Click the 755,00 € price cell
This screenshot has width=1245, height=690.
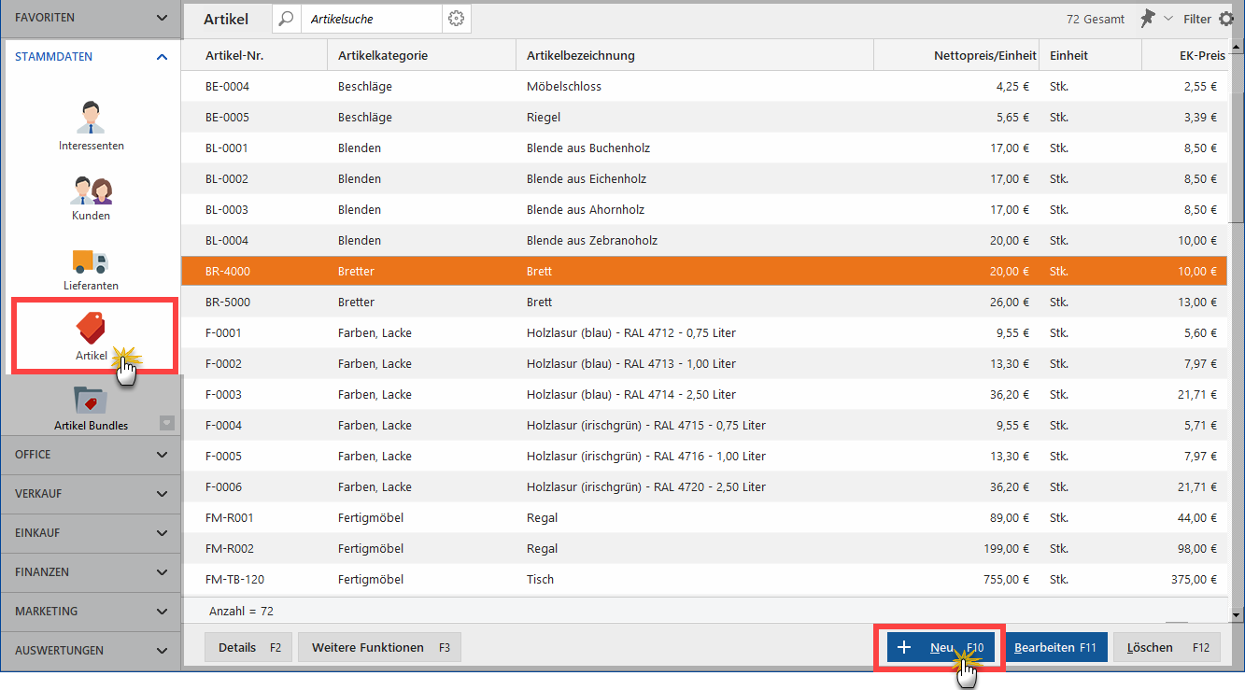click(1006, 580)
